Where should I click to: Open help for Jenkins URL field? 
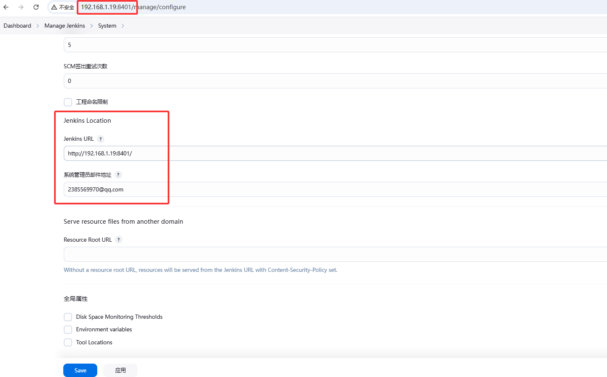coord(101,139)
